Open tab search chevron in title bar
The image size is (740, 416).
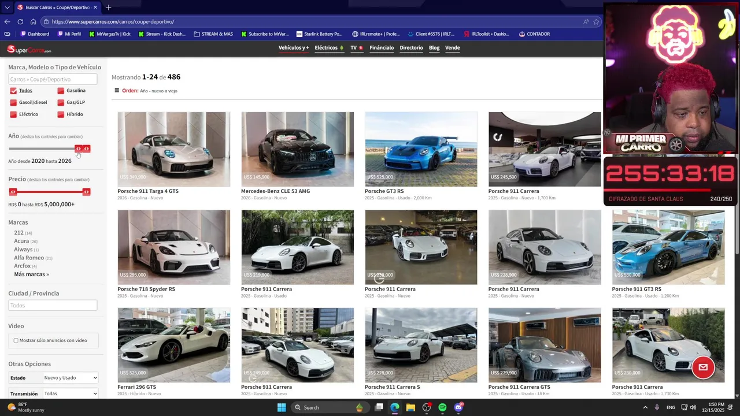[x=7, y=8]
